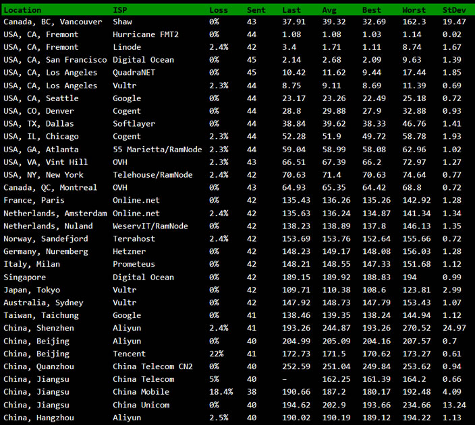Click the China Unicom ISP entry

pos(141,405)
